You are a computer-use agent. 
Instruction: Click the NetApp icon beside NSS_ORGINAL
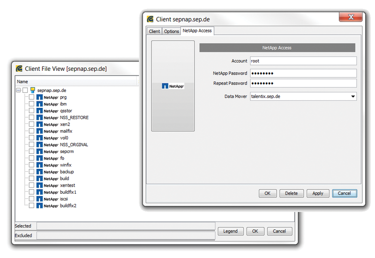[x=39, y=144]
